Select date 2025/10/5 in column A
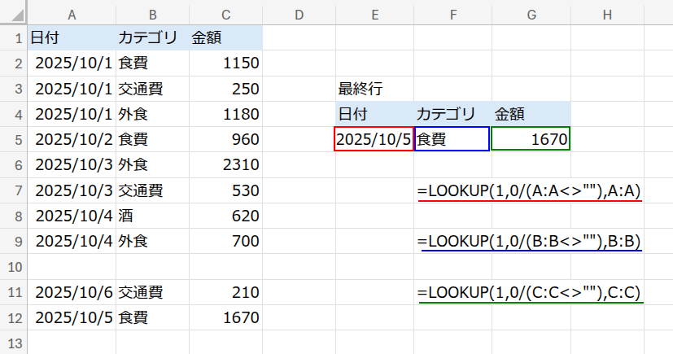 72,317
